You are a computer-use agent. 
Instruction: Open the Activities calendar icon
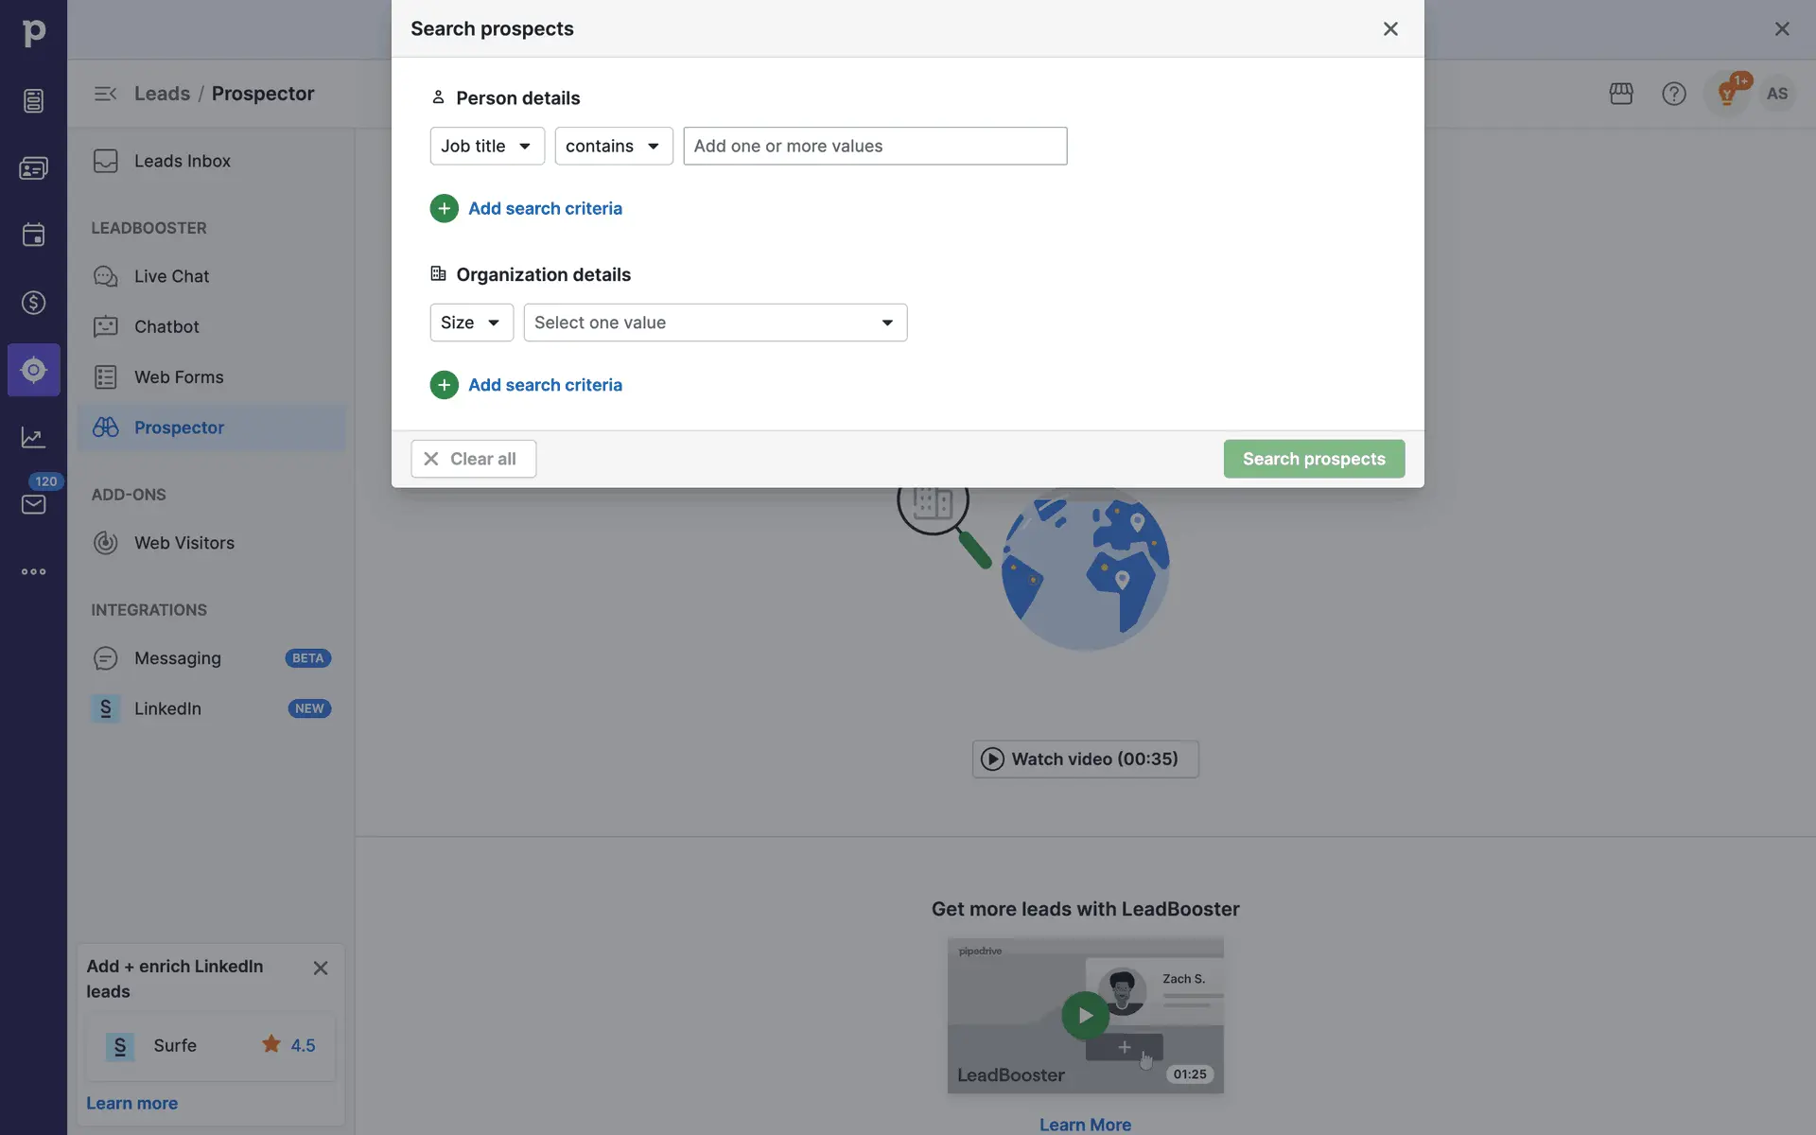pyautogui.click(x=33, y=235)
